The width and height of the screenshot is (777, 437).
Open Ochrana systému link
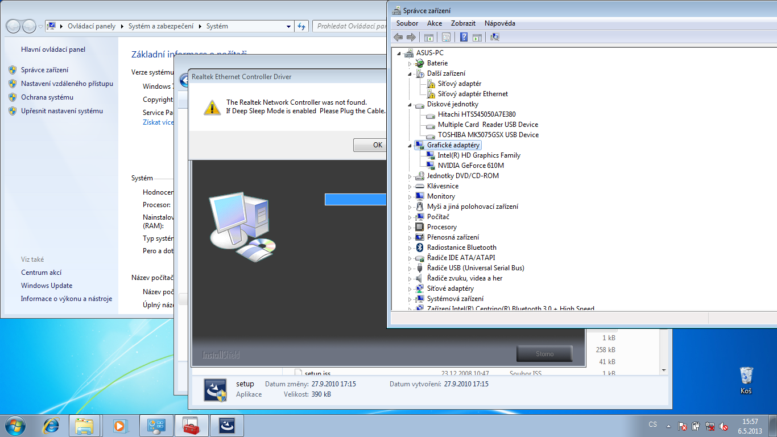(47, 97)
